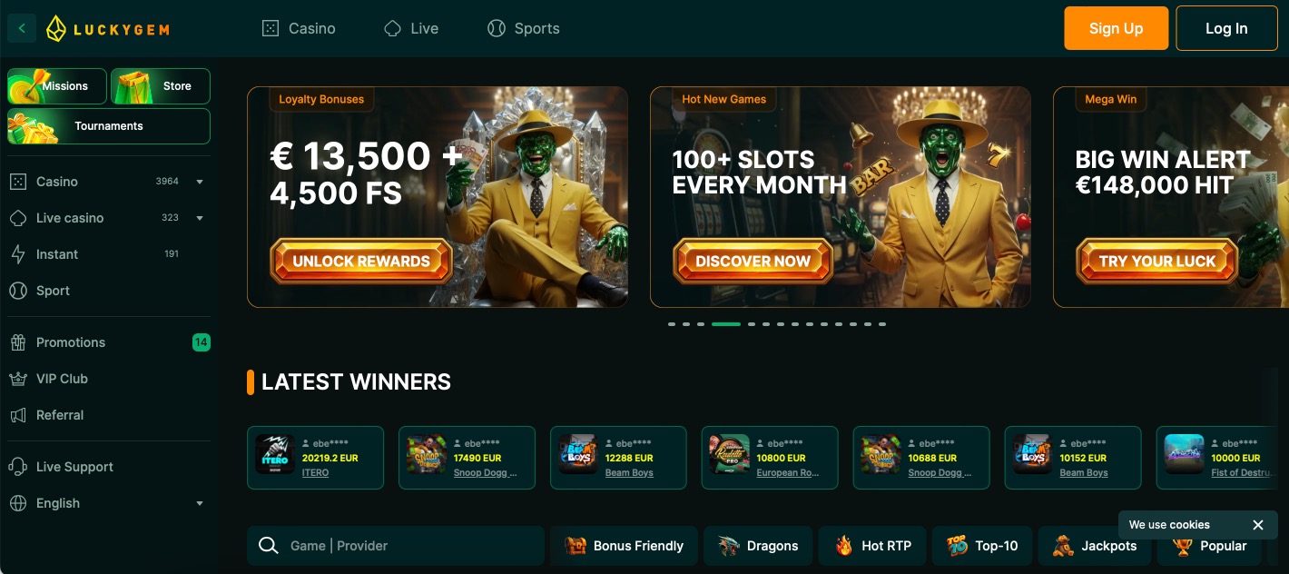Click the Live Support headset icon

(x=18, y=467)
